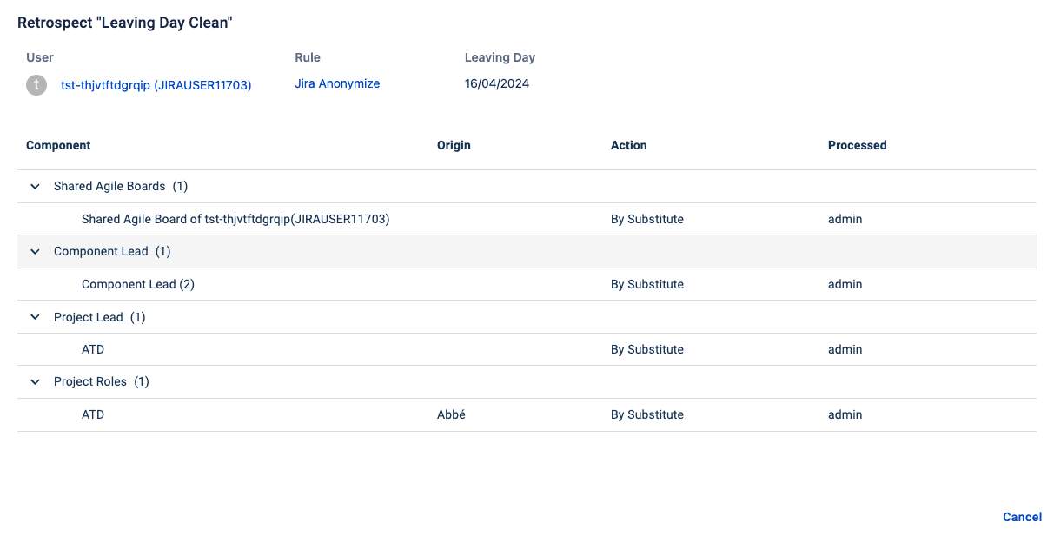Viewport: 1054px width, 536px height.
Task: Click the user avatar icon
Action: 36,85
